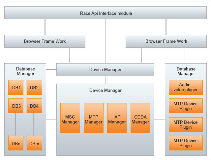
Task: Select the DBn database block
Action: [x=16, y=143]
